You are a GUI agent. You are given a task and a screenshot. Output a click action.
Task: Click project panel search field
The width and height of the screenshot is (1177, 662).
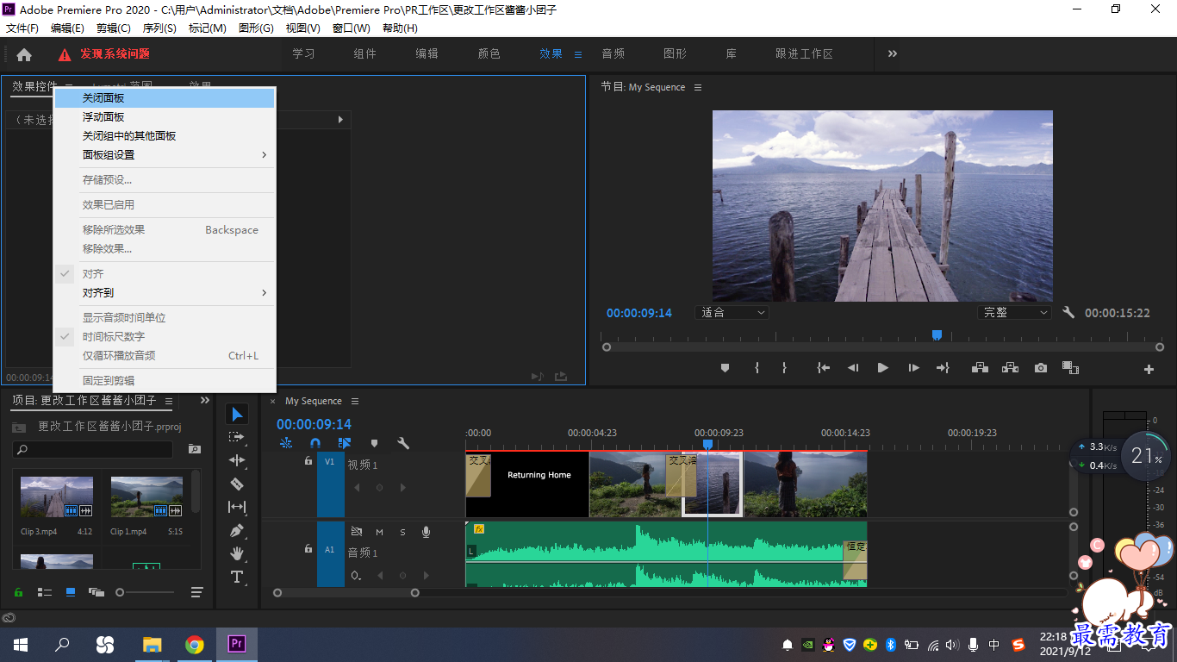[93, 449]
